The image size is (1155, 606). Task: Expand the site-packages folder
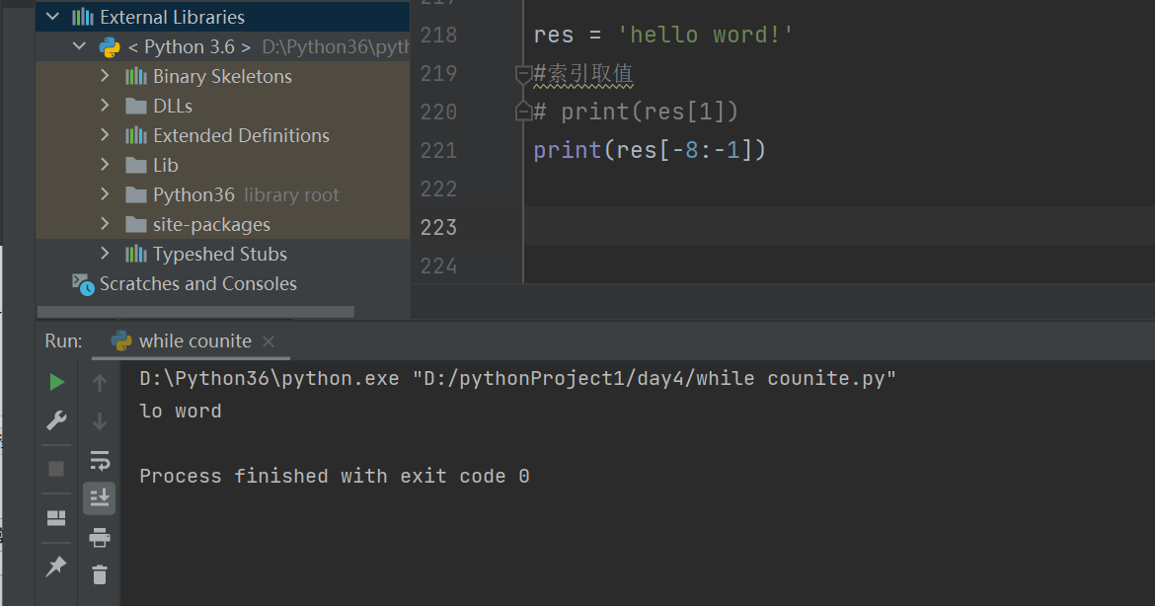point(106,224)
